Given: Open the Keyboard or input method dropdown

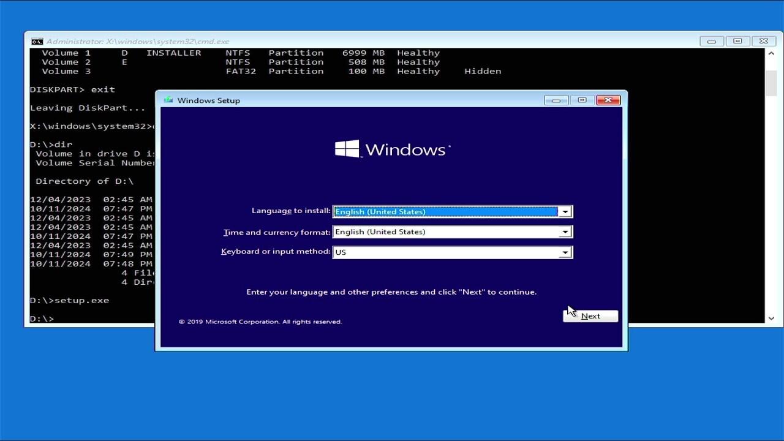Looking at the screenshot, I should pyautogui.click(x=452, y=252).
